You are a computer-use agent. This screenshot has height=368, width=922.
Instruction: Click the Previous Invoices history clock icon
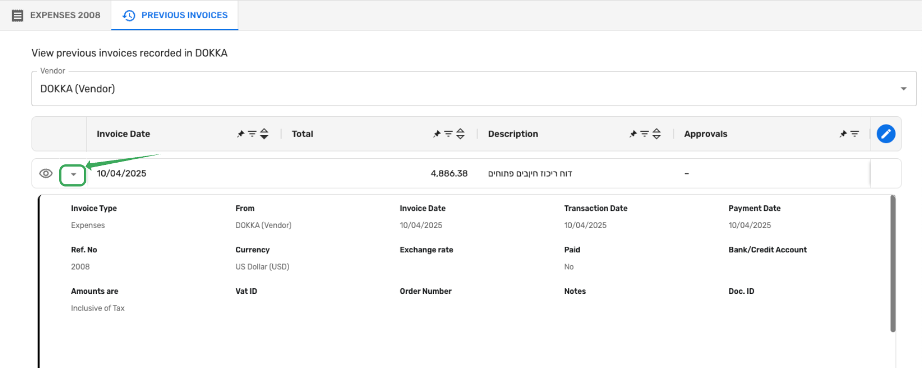click(x=129, y=15)
